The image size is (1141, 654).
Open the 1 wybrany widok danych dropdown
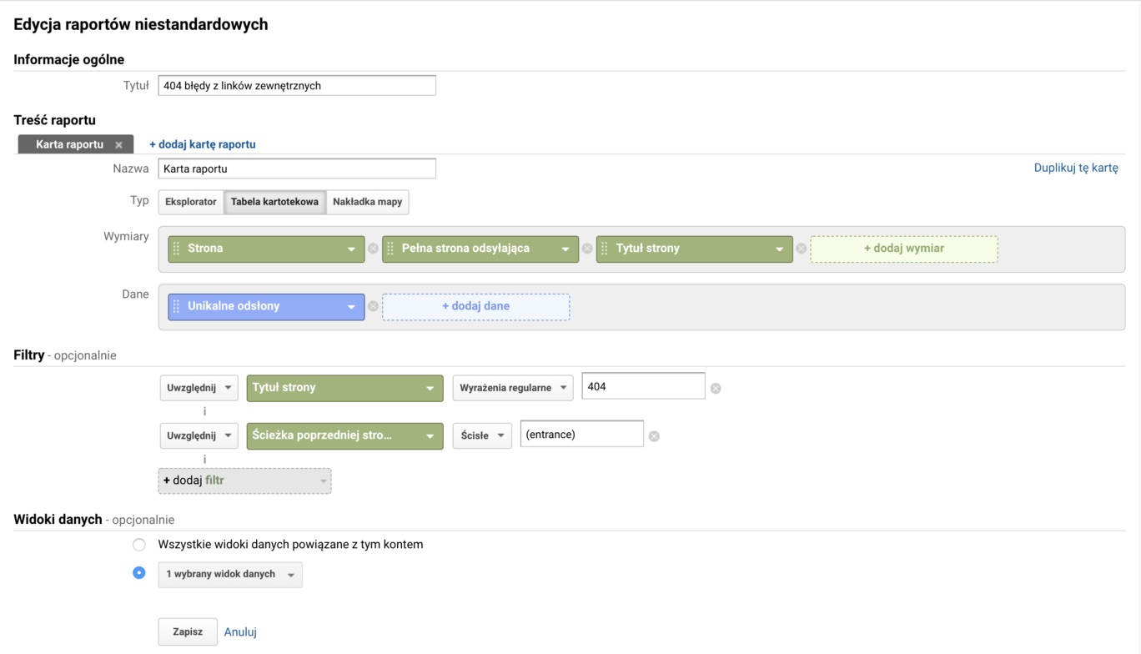[x=230, y=575]
